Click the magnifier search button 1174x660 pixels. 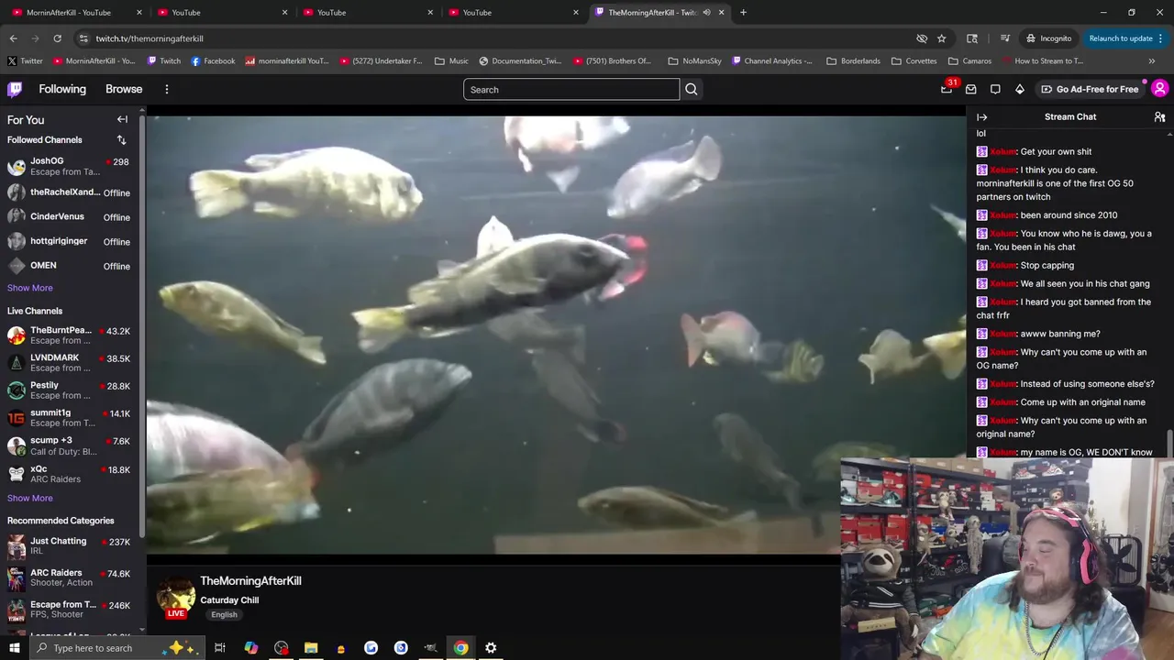coord(691,89)
